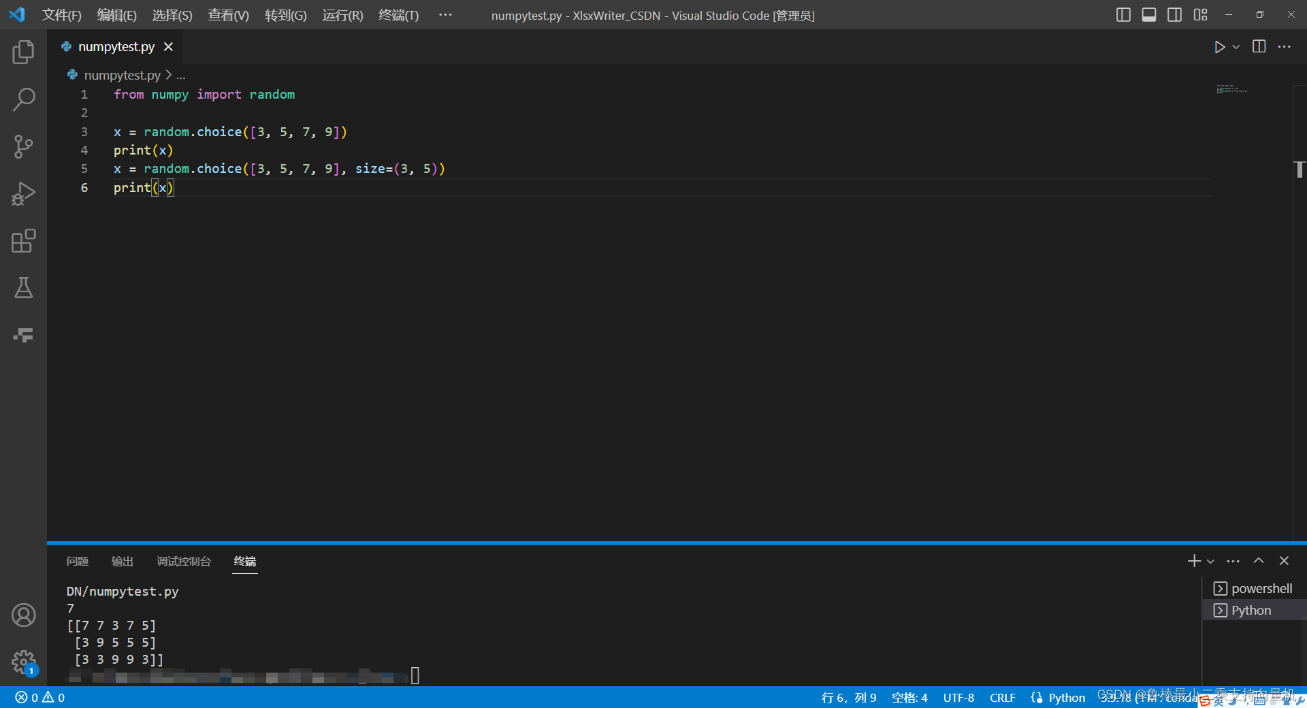
Task: Open the Testing flask view
Action: coord(23,287)
